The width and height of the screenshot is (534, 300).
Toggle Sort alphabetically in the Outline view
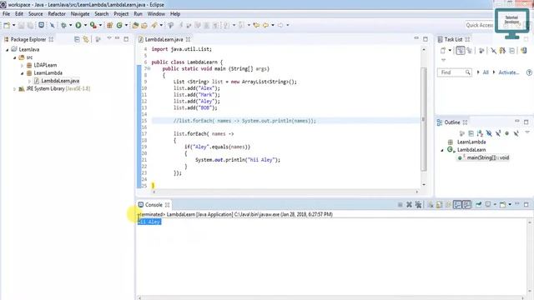click(x=480, y=133)
